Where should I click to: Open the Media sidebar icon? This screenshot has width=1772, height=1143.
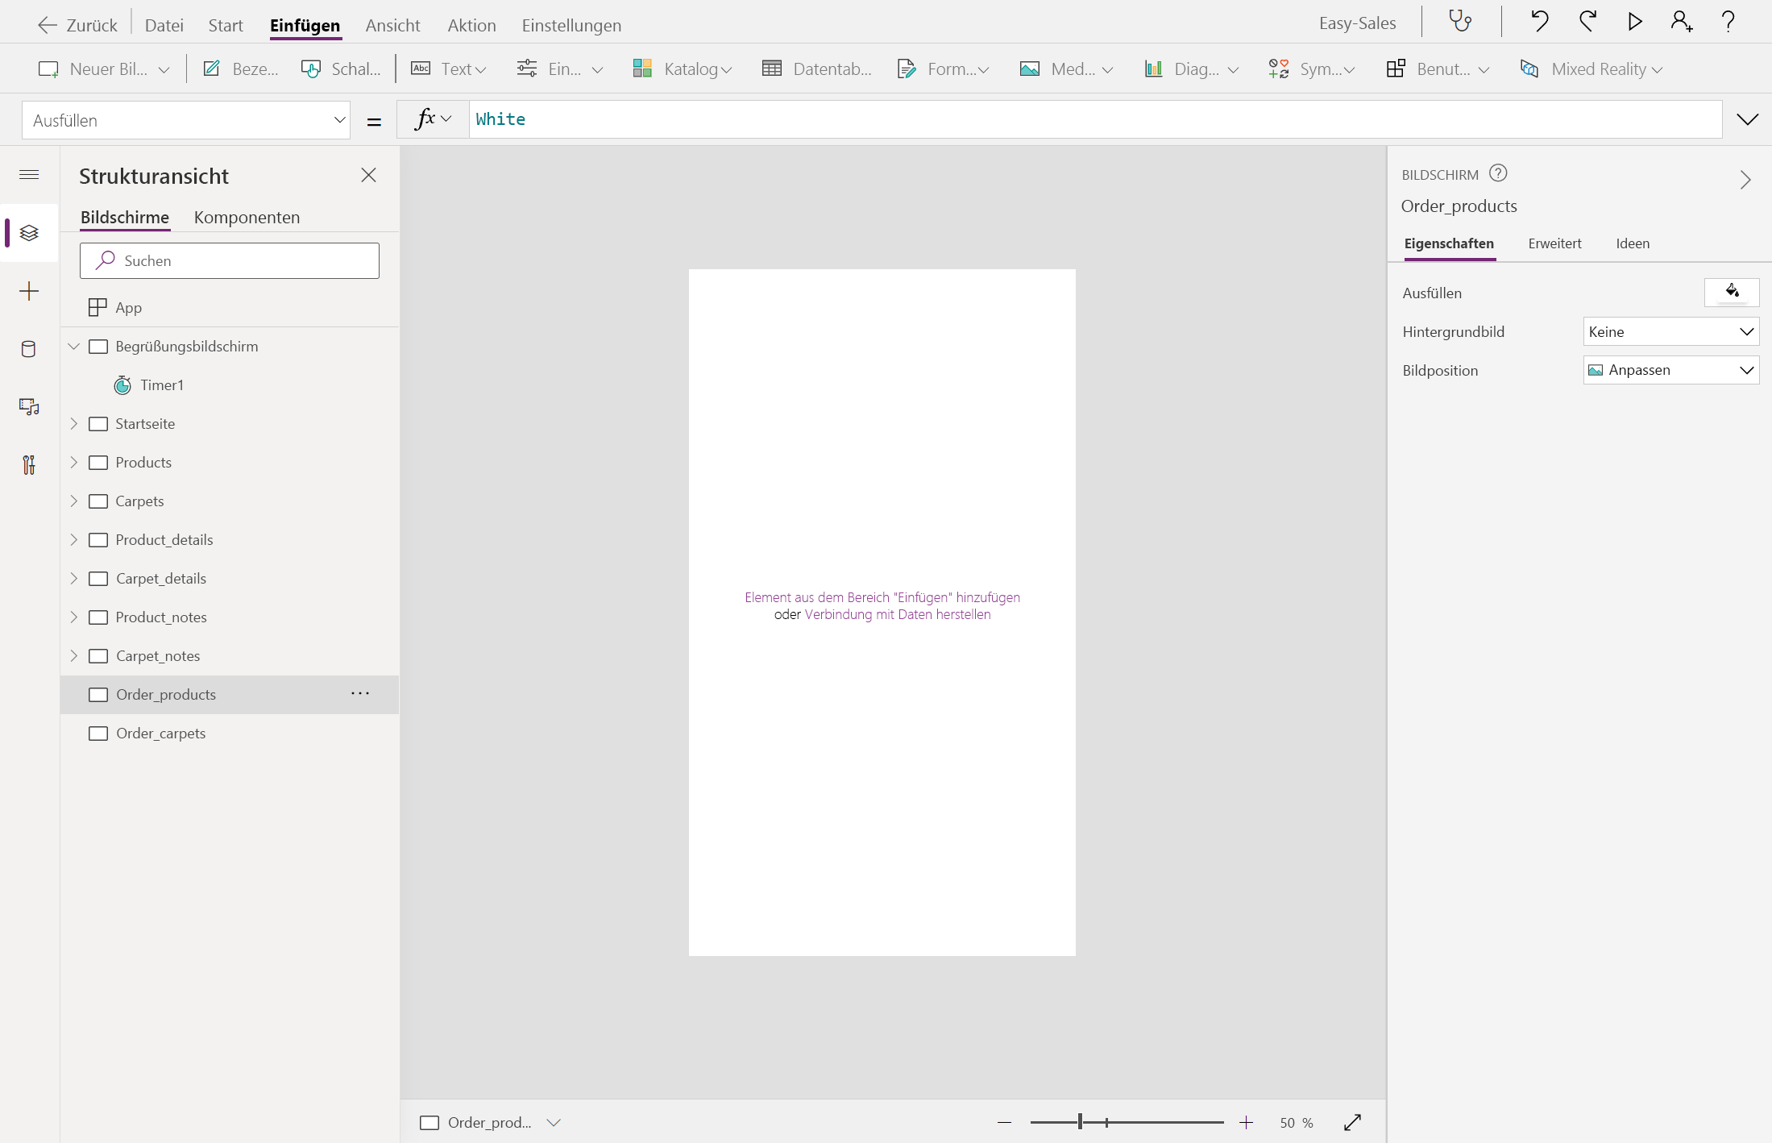click(x=29, y=407)
